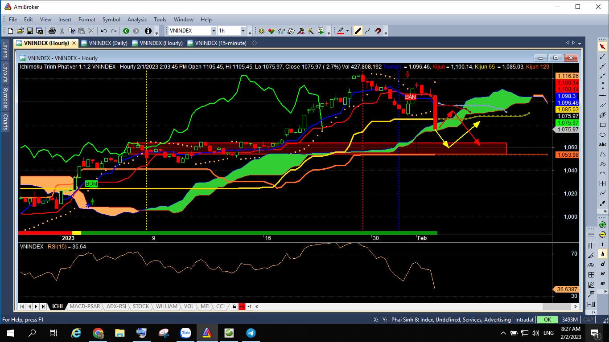This screenshot has height=342, width=609.
Task: Open the Symbols side panel
Action: click(5, 98)
